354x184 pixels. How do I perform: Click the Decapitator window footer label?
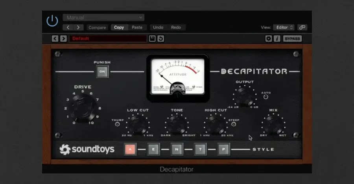tap(177, 169)
